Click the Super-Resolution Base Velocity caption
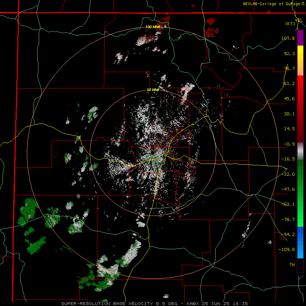306x306 pixels. pyautogui.click(x=155, y=304)
